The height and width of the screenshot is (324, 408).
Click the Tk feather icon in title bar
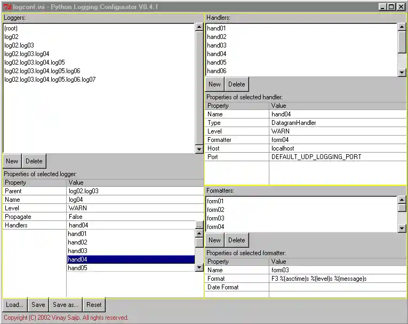coord(7,7)
